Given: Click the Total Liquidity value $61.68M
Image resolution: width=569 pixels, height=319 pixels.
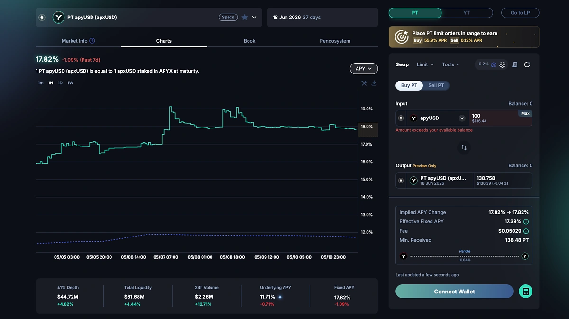Looking at the screenshot, I should click(134, 297).
